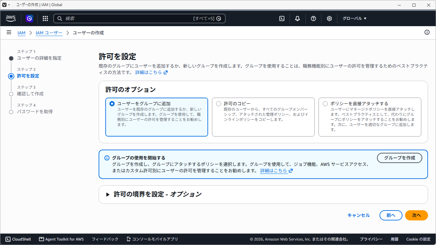Screen dimensions: 436x245
Task: Click the AWS logo home icon
Action: 11,19
